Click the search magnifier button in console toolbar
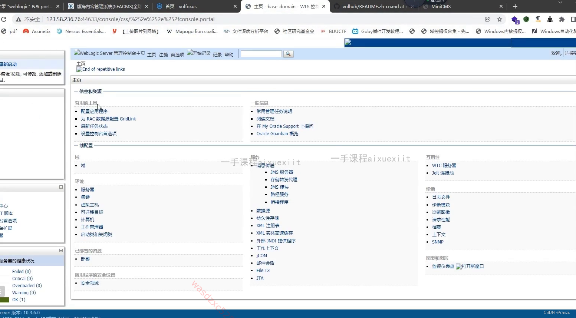Image resolution: width=576 pixels, height=318 pixels. point(288,54)
